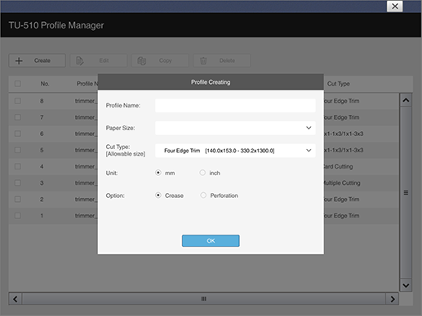Choose the Perforation option
Screen dimensions: 422x316
tap(203, 195)
